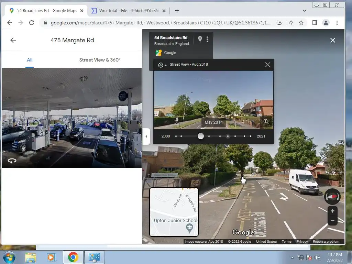Zoom in on Street View
Image resolution: width=352 pixels, height=264 pixels.
click(332, 211)
